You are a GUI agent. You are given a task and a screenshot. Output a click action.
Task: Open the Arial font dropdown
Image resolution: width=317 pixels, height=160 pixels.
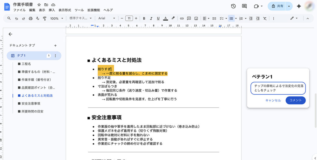point(106,18)
